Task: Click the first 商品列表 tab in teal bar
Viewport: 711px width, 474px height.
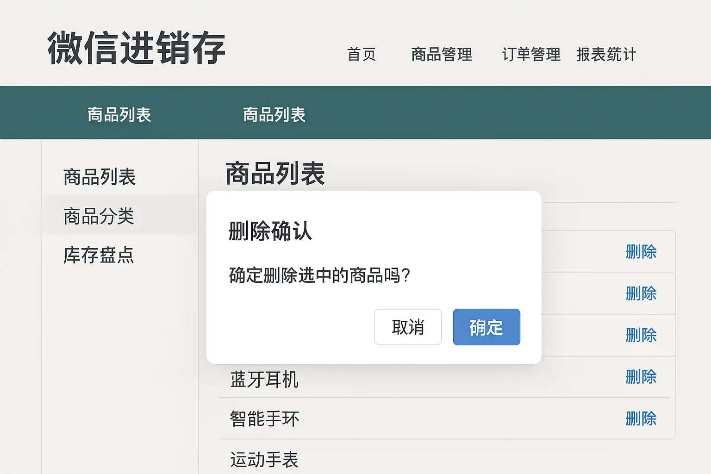Action: click(119, 114)
